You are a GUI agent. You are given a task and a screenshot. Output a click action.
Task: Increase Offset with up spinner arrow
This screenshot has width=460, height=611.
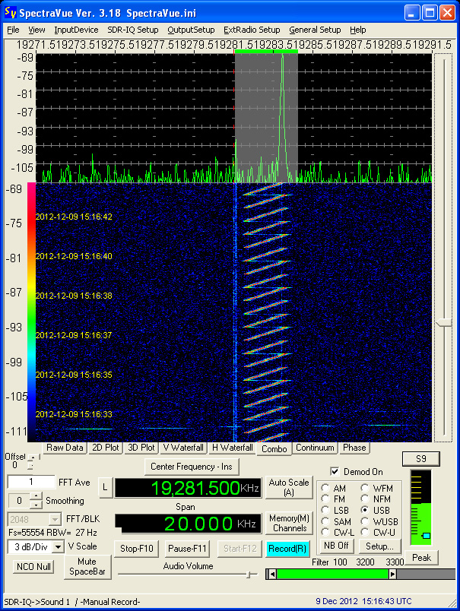(33, 457)
